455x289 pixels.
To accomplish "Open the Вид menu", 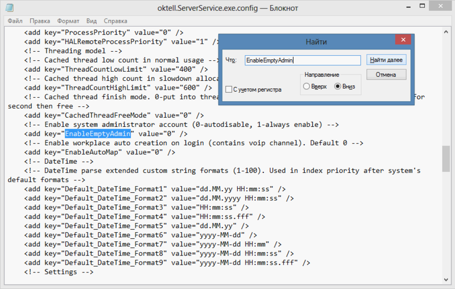I will click(92, 21).
